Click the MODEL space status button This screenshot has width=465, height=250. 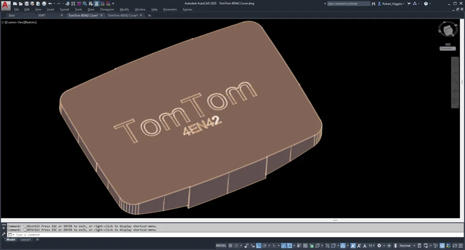221,245
